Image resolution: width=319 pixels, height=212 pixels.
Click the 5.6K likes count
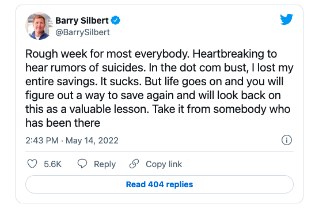pos(53,164)
